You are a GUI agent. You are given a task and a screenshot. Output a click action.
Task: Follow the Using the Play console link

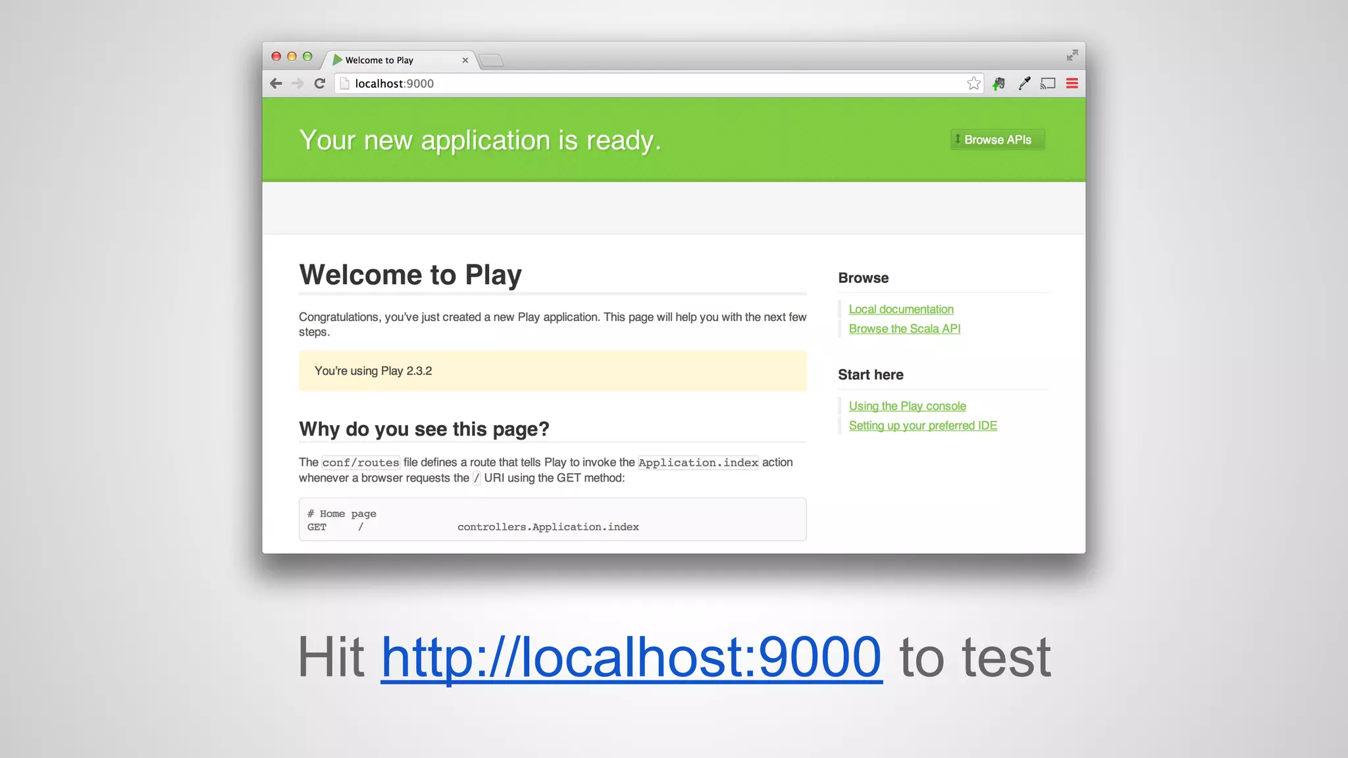[x=907, y=406]
